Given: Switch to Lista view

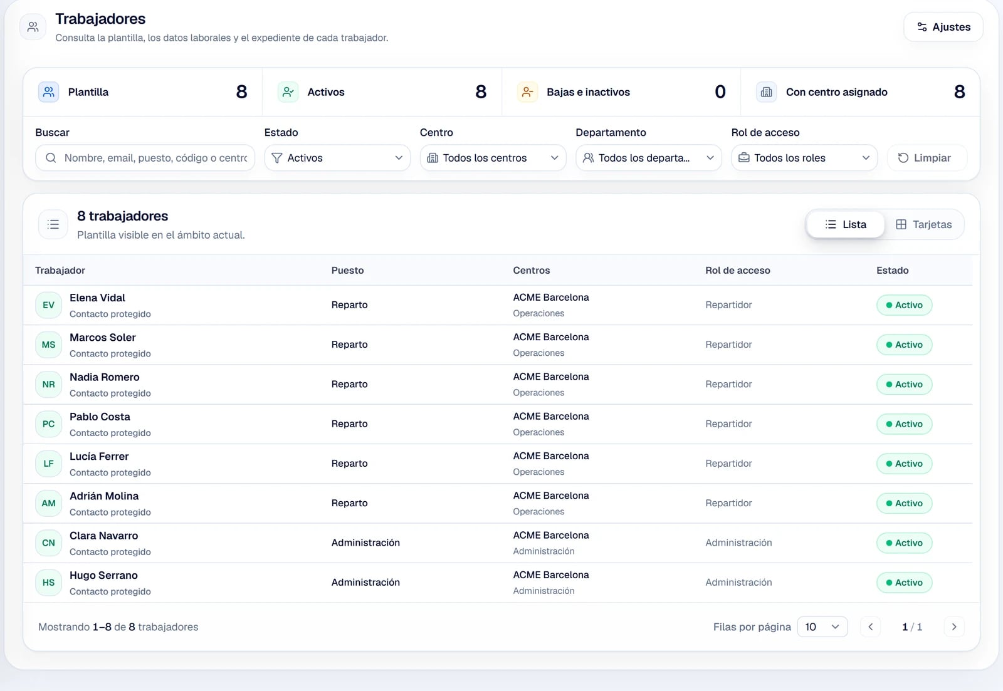Looking at the screenshot, I should pos(846,224).
